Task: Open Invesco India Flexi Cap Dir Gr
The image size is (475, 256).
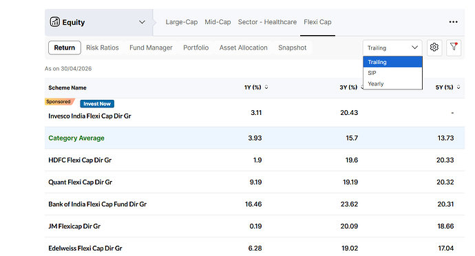Action: pos(89,116)
